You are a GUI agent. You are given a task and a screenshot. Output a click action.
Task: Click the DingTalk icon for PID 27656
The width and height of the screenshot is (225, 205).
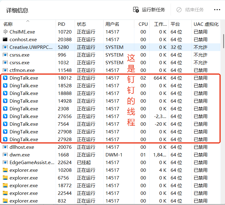tap(5, 116)
